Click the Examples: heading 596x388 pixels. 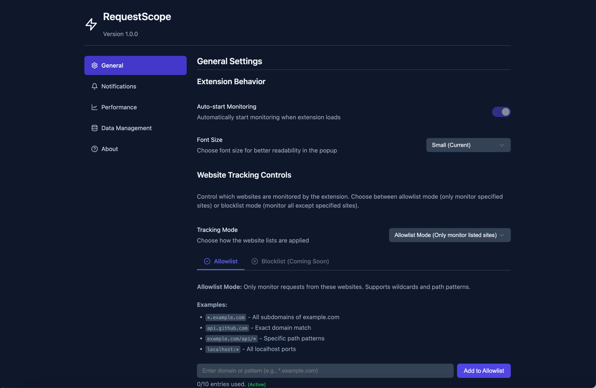pyautogui.click(x=212, y=305)
